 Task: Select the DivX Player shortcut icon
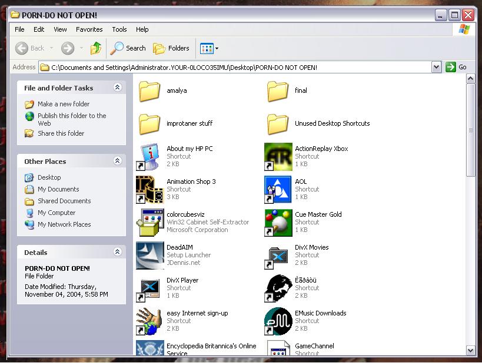click(149, 288)
